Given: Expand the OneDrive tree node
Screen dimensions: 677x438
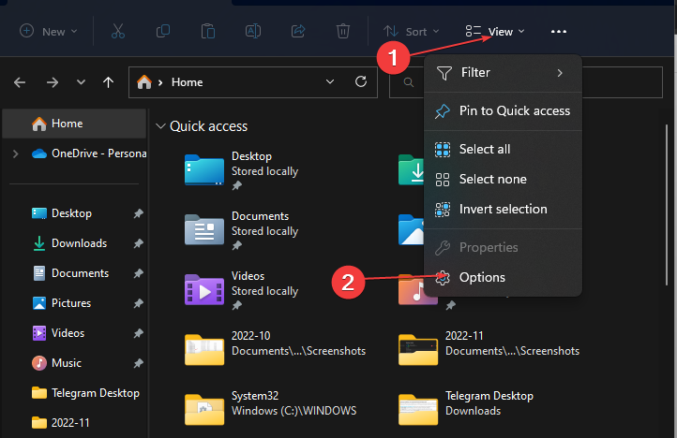Looking at the screenshot, I should (16, 153).
